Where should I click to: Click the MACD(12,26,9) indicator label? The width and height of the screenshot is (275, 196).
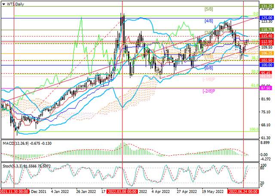(x=16, y=143)
